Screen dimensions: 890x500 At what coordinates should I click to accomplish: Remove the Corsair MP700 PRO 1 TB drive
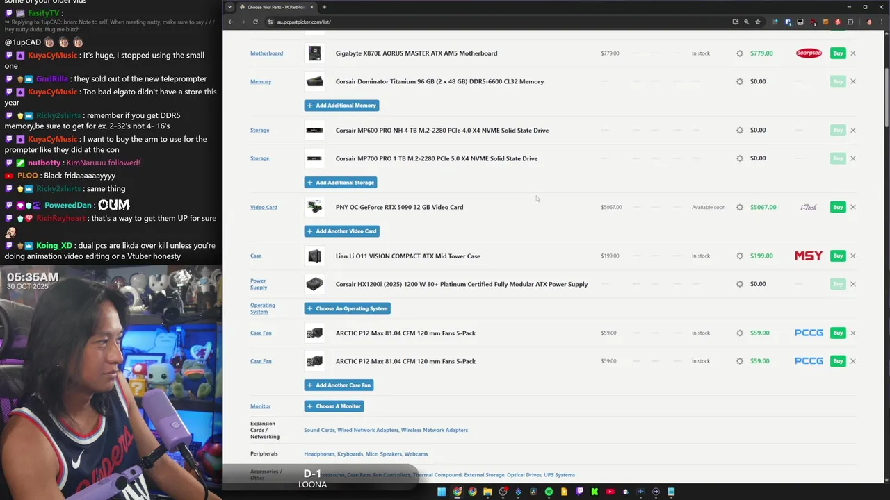(853, 158)
